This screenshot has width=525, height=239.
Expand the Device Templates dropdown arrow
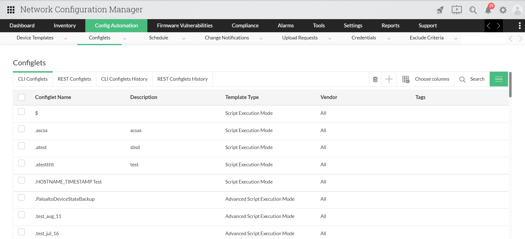tap(66, 39)
